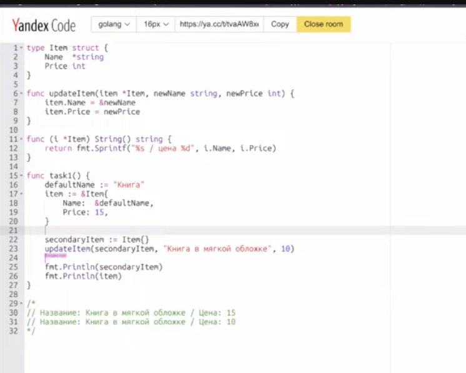
Task: Collapse the String method fold on line 11
Action: (21, 139)
